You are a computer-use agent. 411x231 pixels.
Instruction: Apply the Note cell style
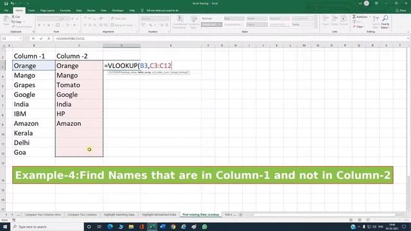[302, 24]
